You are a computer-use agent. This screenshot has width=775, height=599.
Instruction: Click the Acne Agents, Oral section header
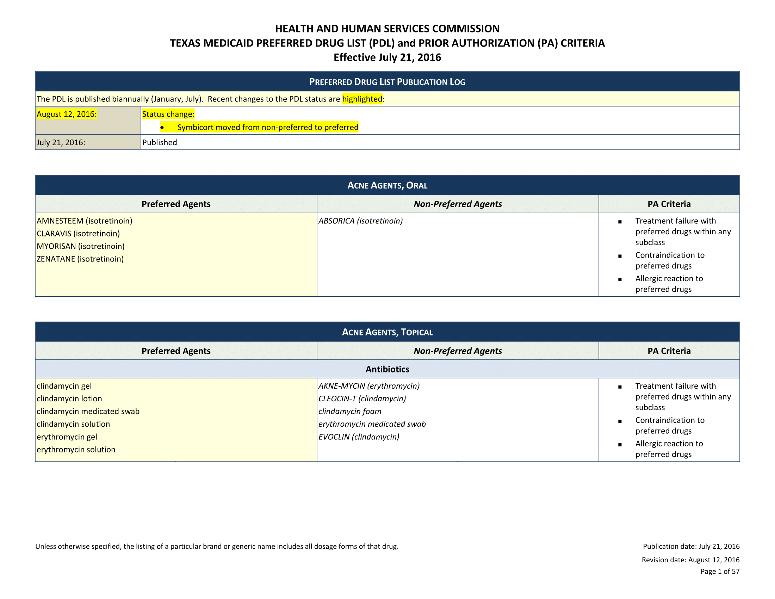[x=387, y=185]
